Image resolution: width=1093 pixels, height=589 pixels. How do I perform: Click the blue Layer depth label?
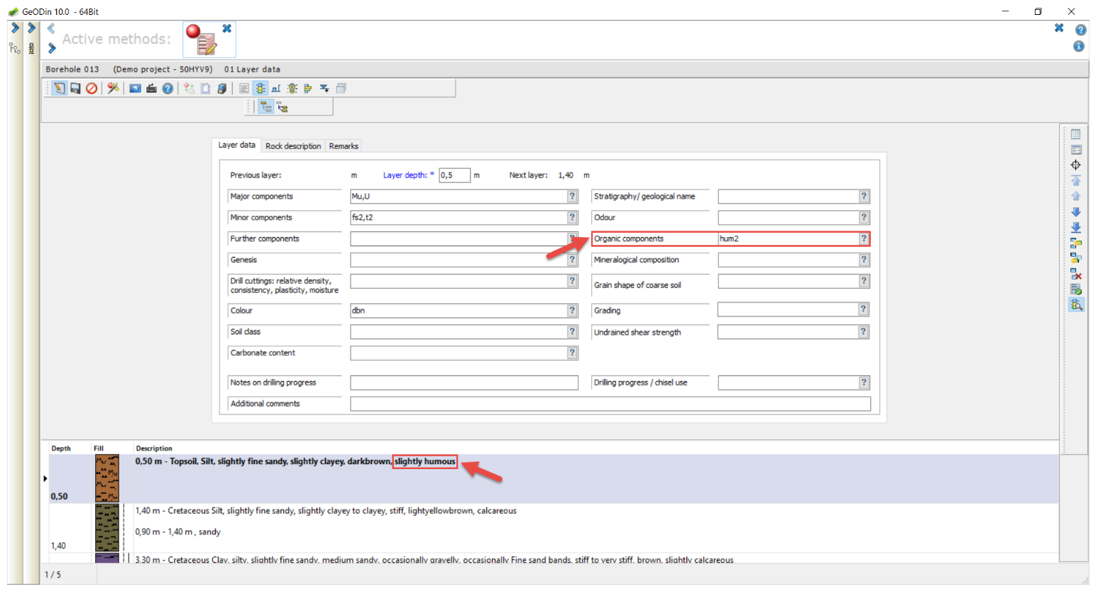click(x=405, y=175)
